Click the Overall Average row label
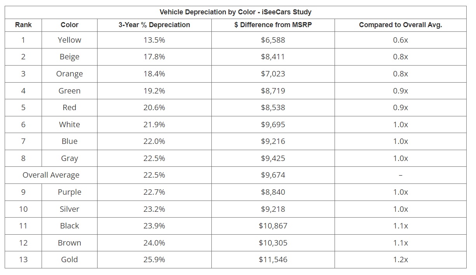Viewport: 476px width, 275px height. [x=51, y=175]
